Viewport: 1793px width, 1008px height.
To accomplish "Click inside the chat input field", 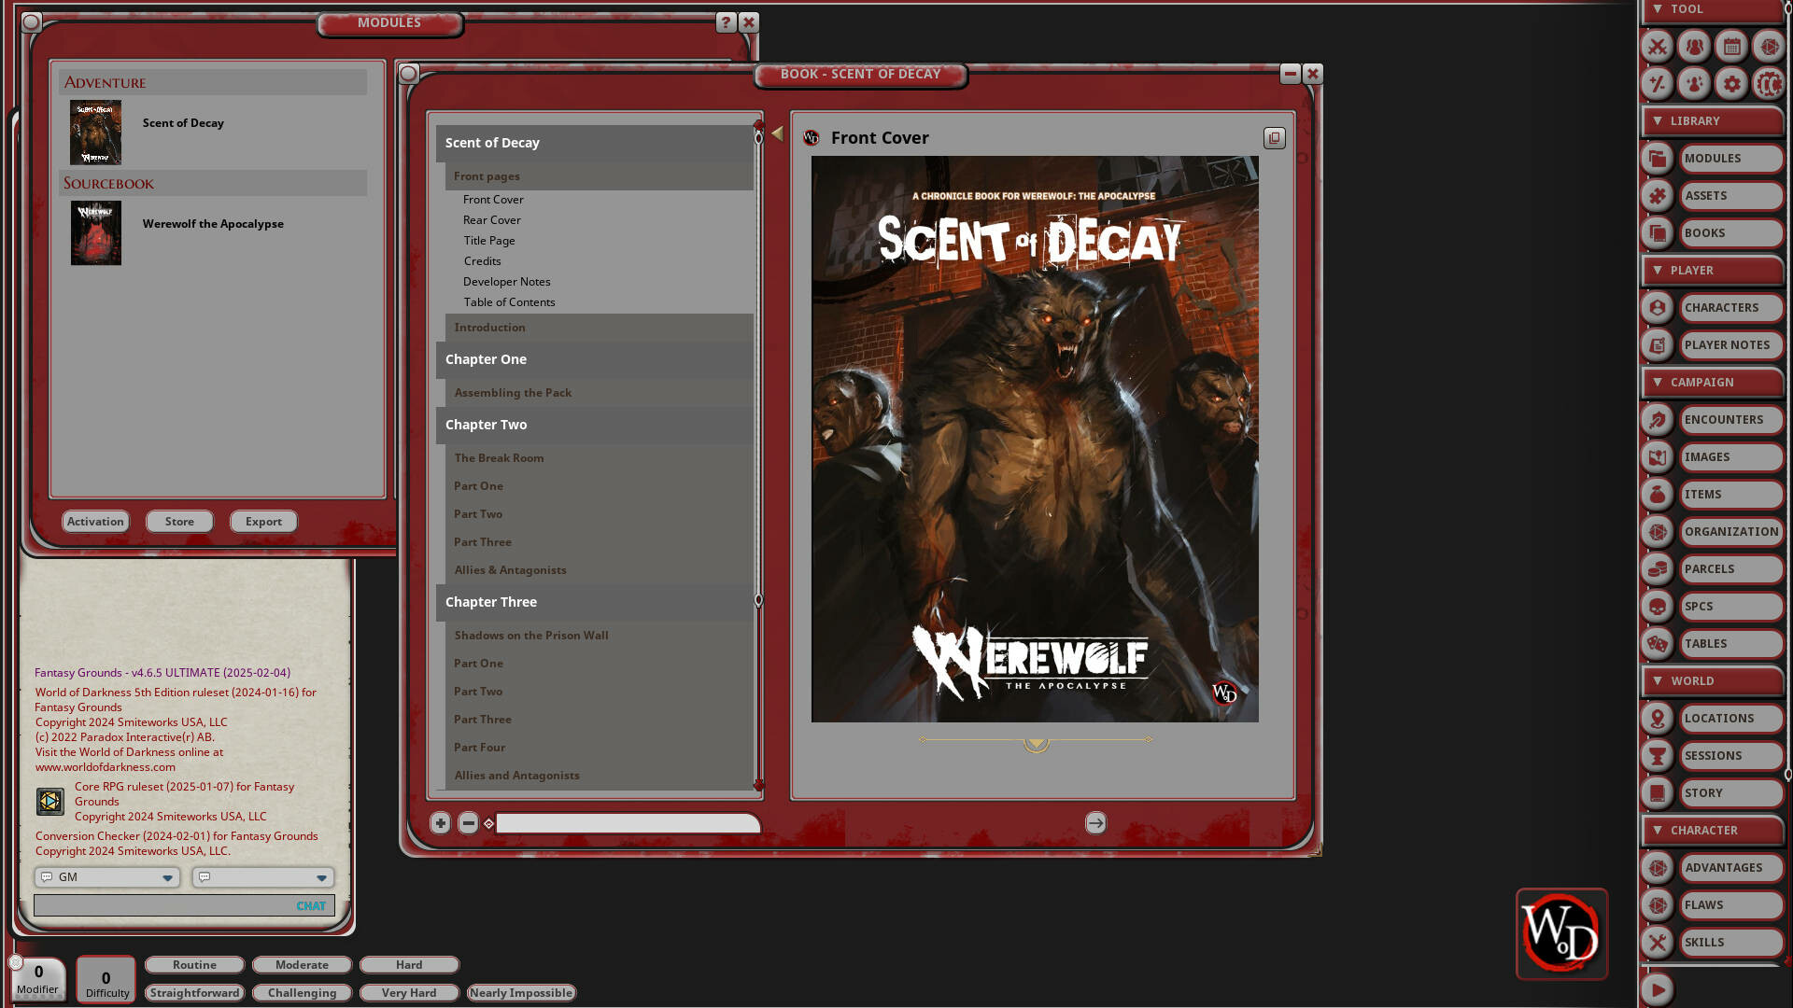I will point(184,905).
